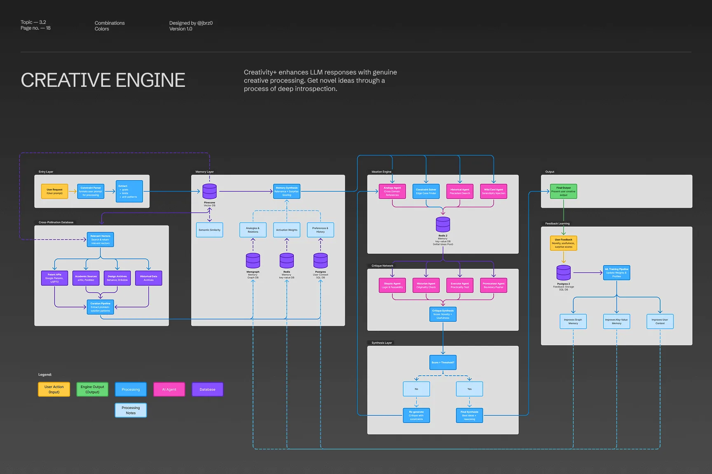Click the yellow User Action legend swatch
The height and width of the screenshot is (474, 712).
(x=54, y=389)
